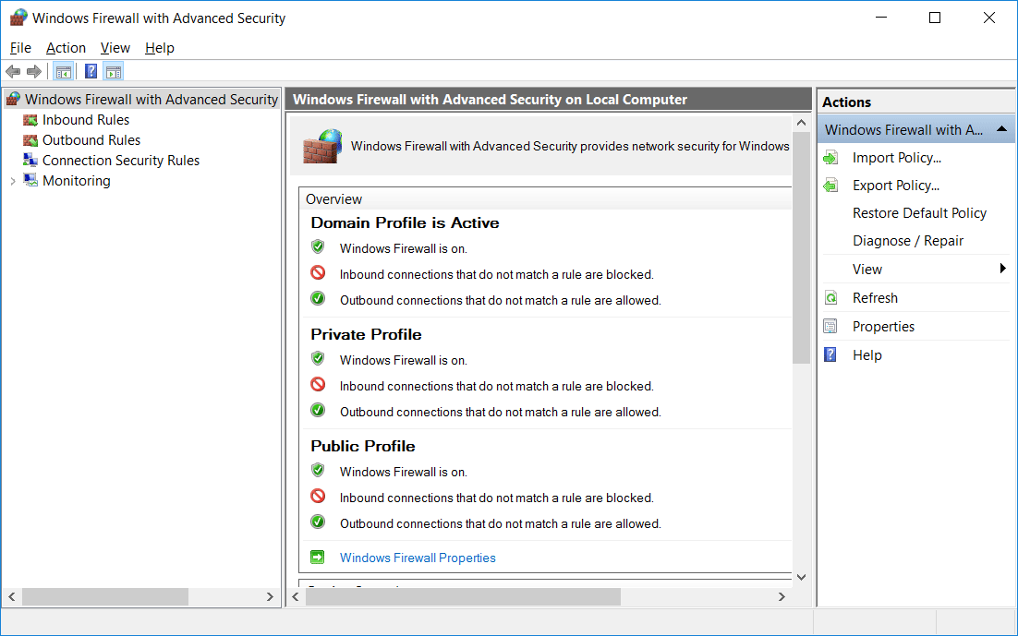Open Connection Security Rules node
This screenshot has width=1018, height=636.
coord(120,161)
